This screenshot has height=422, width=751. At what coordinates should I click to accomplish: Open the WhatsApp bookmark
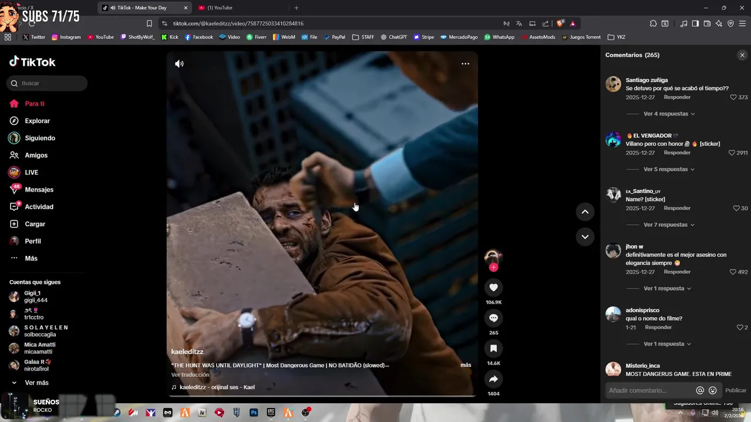pos(499,37)
